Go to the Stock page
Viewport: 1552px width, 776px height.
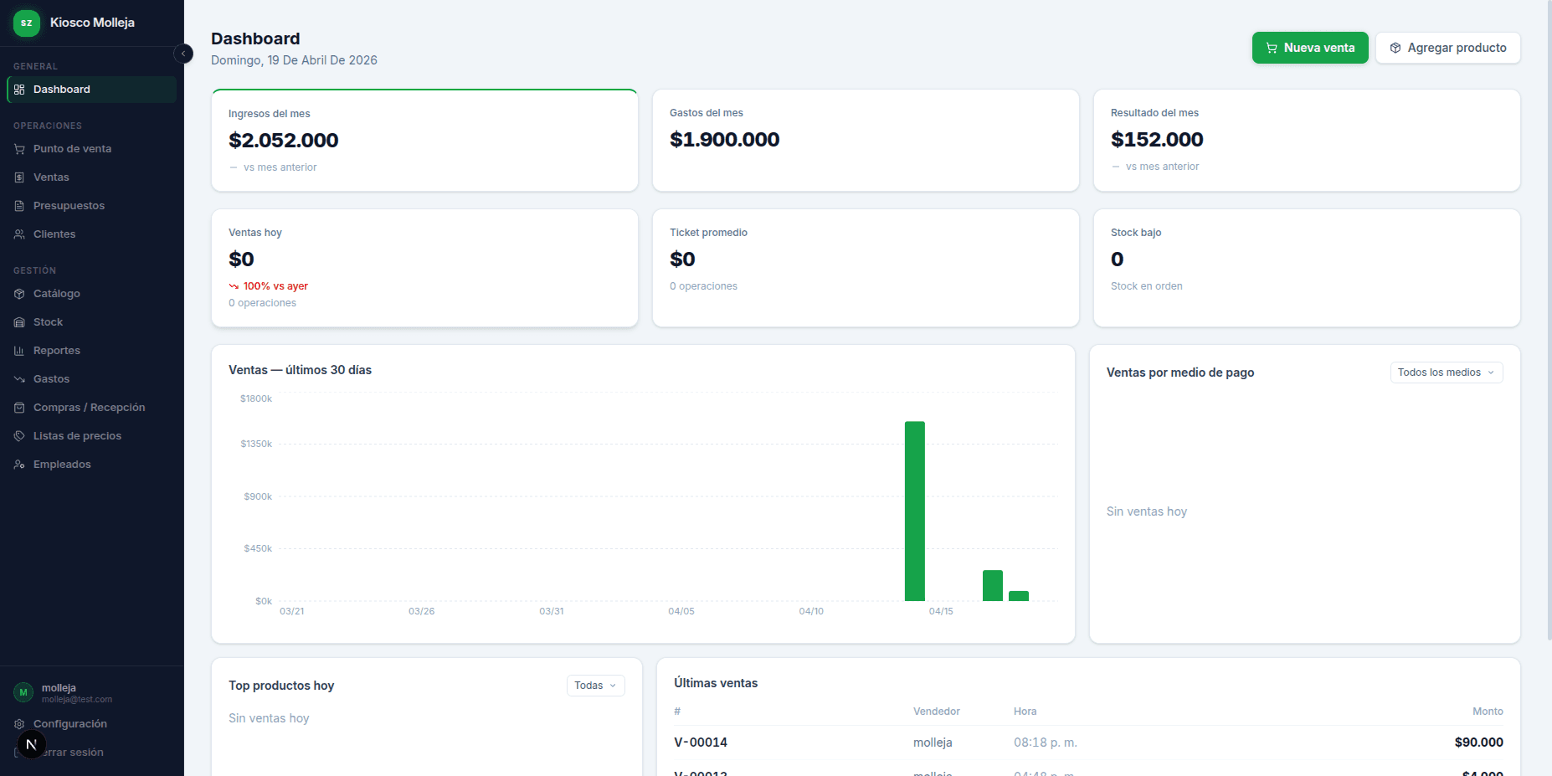pos(92,322)
